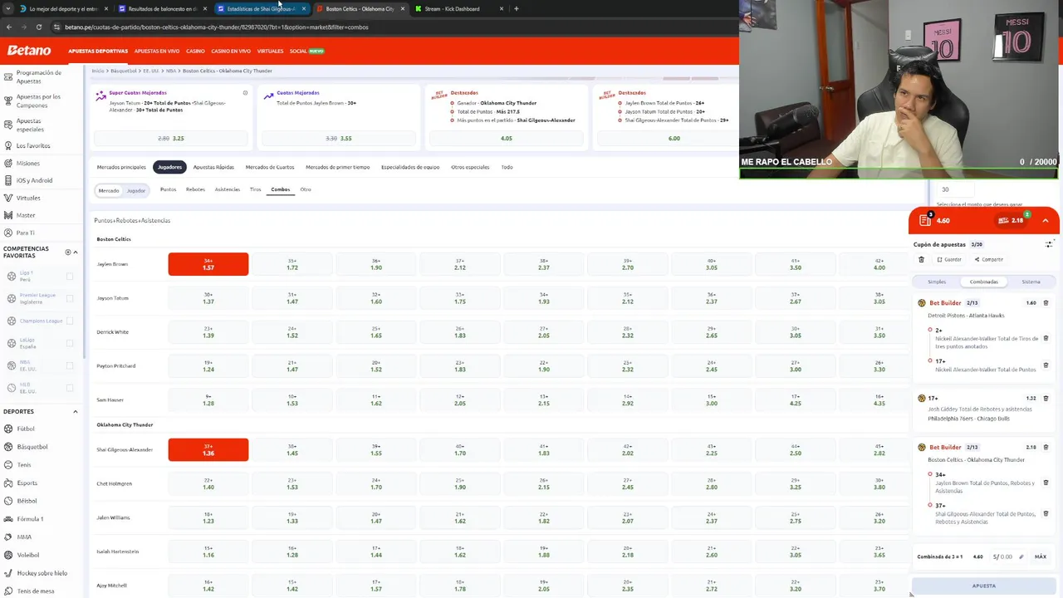Viewport: 1063px width, 598px height.
Task: Collapse the bet slip with header chevron
Action: [1046, 220]
